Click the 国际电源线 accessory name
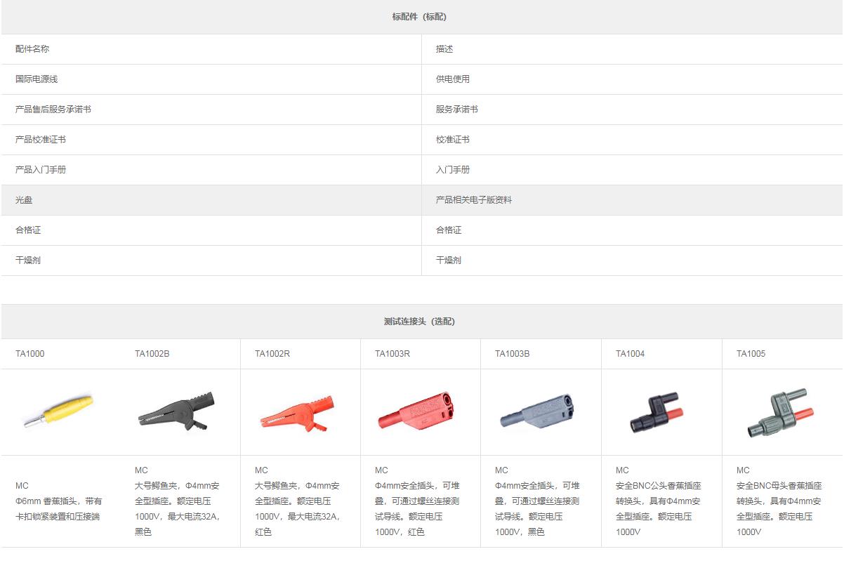This screenshot has width=844, height=561. point(37,79)
